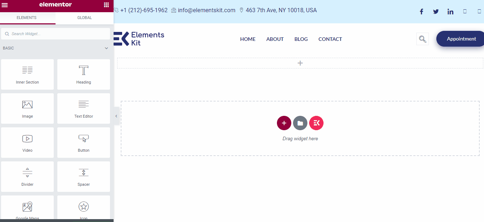Add a section with the plus bar above the canvas
This screenshot has width=484, height=222.
300,63
